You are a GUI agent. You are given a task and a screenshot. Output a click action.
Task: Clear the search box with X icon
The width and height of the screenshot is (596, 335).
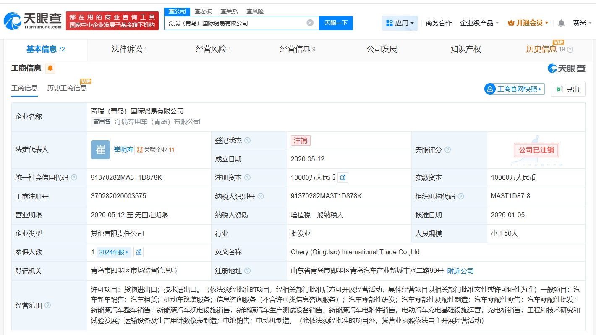[310, 23]
